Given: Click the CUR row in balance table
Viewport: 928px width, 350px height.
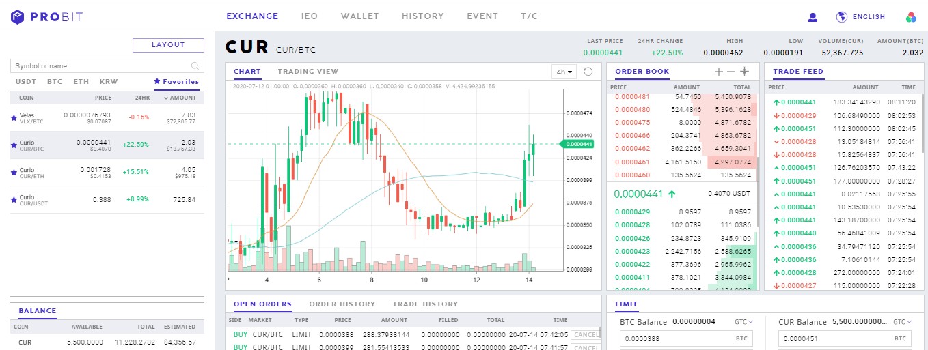Looking at the screenshot, I should (107, 342).
